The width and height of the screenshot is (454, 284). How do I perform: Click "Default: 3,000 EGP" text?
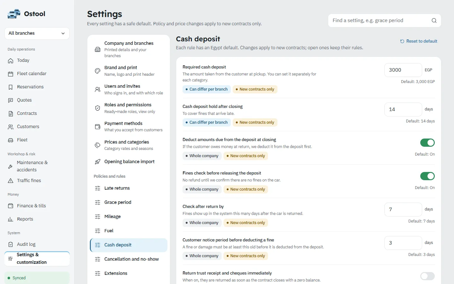pos(418,82)
